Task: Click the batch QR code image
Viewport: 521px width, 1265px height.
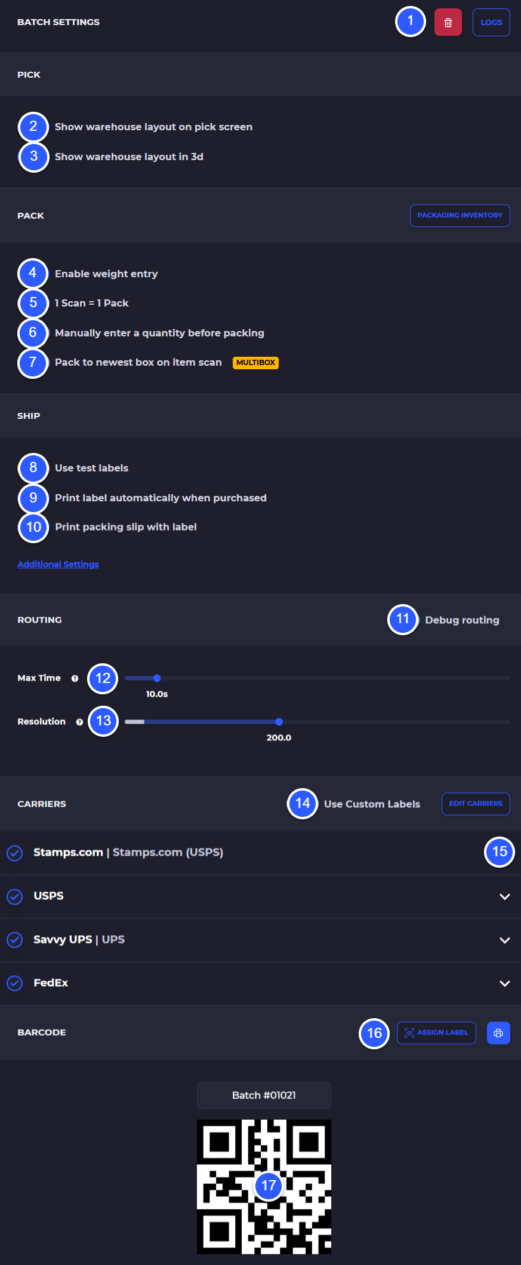Action: click(264, 1187)
